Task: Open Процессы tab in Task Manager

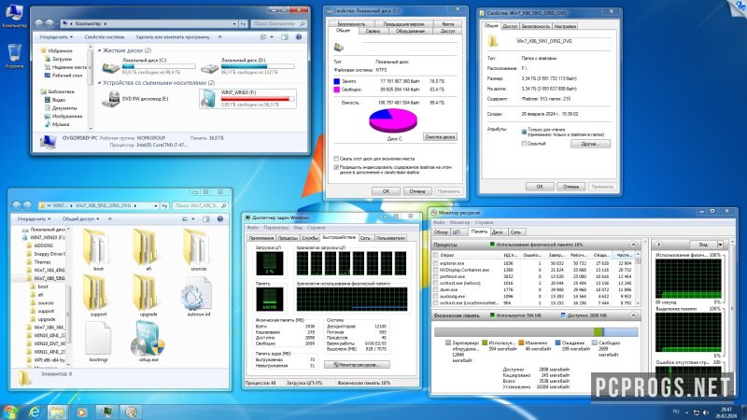Action: 288,238
